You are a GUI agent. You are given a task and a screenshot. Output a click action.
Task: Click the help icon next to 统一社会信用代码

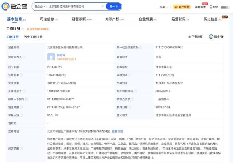(x=141, y=47)
